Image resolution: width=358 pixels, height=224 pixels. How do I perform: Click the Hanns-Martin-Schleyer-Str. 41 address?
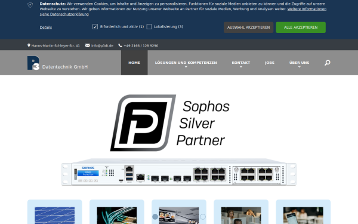[55, 46]
